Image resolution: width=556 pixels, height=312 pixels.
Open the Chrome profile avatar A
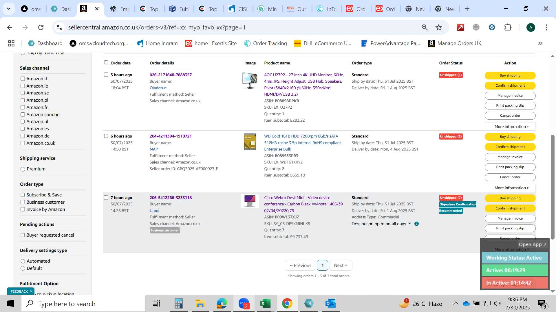(531, 27)
